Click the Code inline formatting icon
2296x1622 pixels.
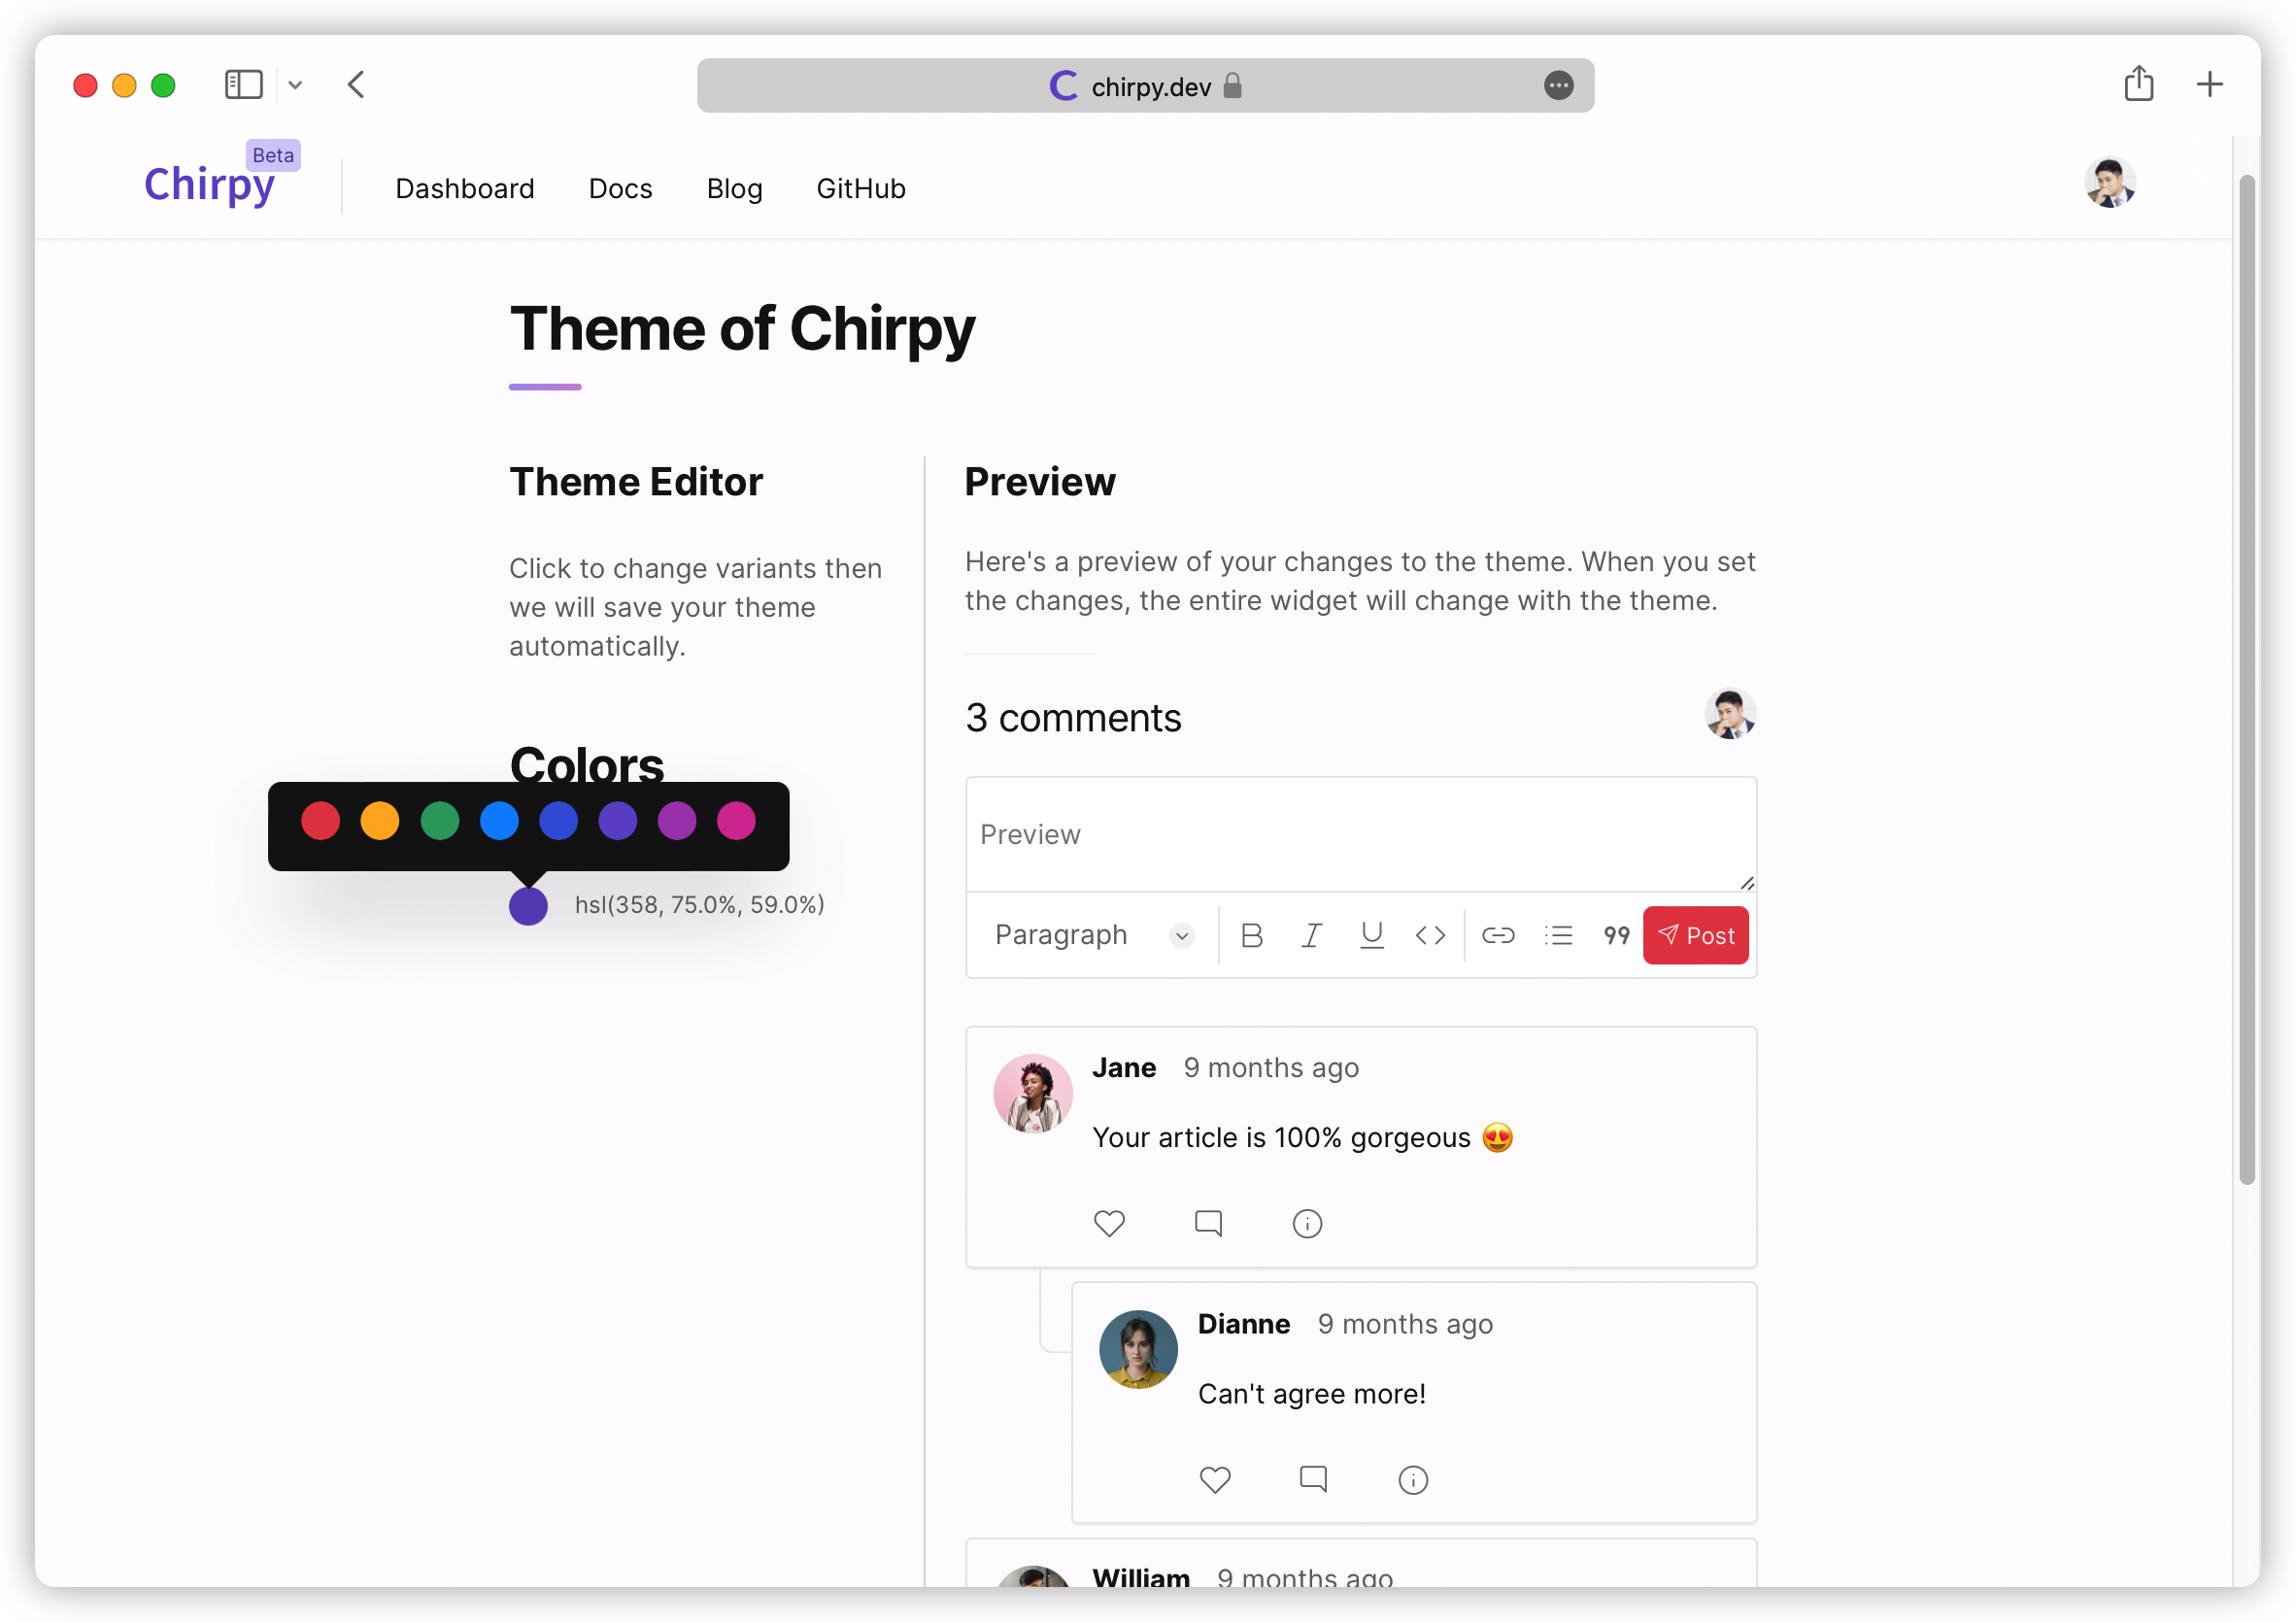pos(1433,934)
